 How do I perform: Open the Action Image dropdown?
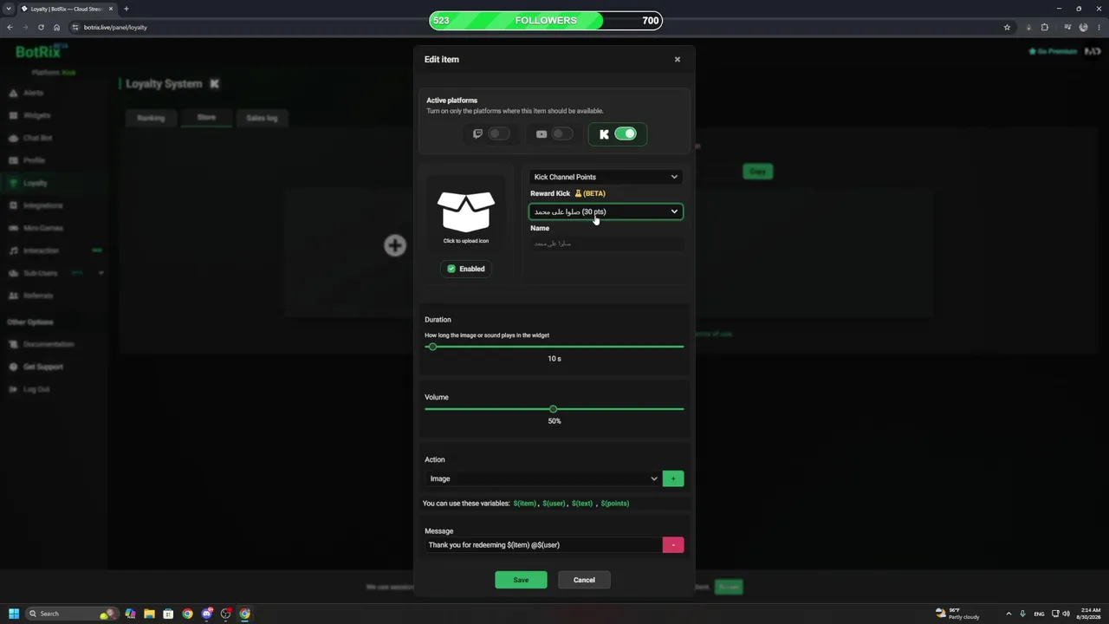543,478
